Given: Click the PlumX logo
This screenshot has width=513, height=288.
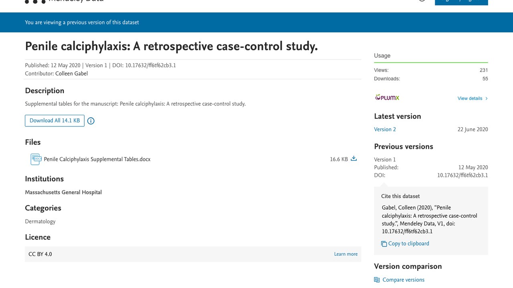Looking at the screenshot, I should [x=387, y=97].
